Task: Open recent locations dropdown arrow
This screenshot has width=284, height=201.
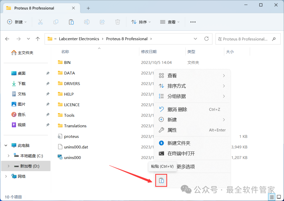Action: pos(28,39)
